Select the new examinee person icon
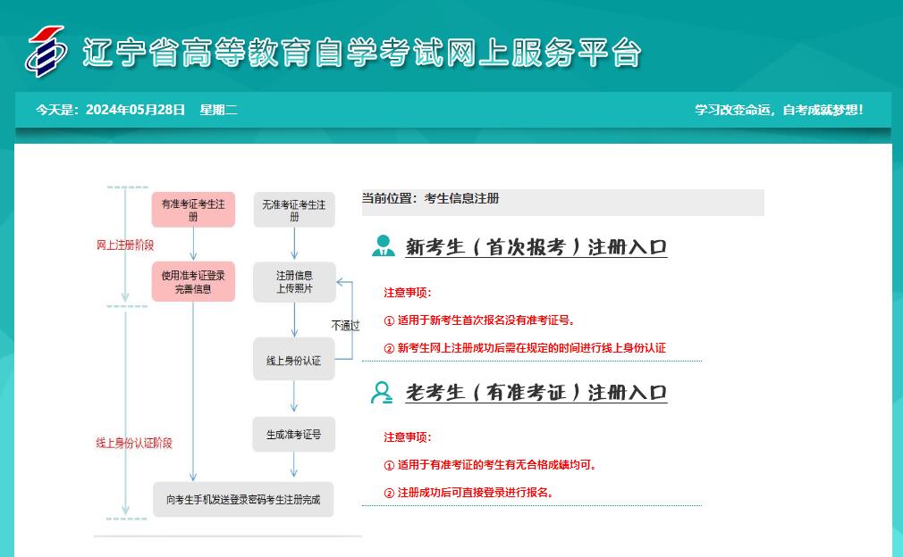Screen dimensions: 903x557 point(383,245)
